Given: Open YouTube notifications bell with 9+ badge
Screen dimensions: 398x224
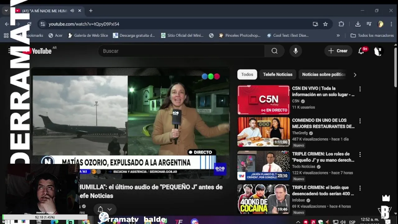Looking at the screenshot, I should [362, 51].
